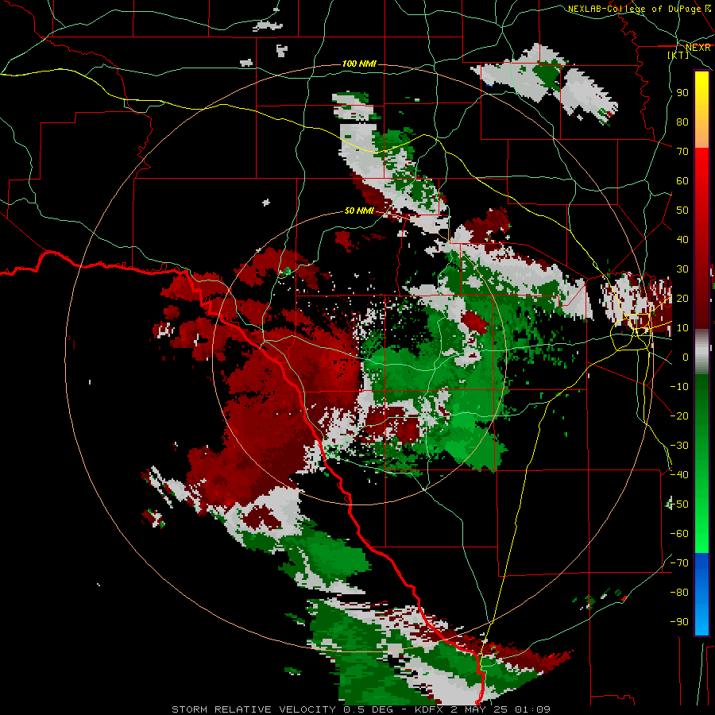The height and width of the screenshot is (715, 715).
Task: Click the -20 value on the velocity scale
Action: [x=679, y=415]
